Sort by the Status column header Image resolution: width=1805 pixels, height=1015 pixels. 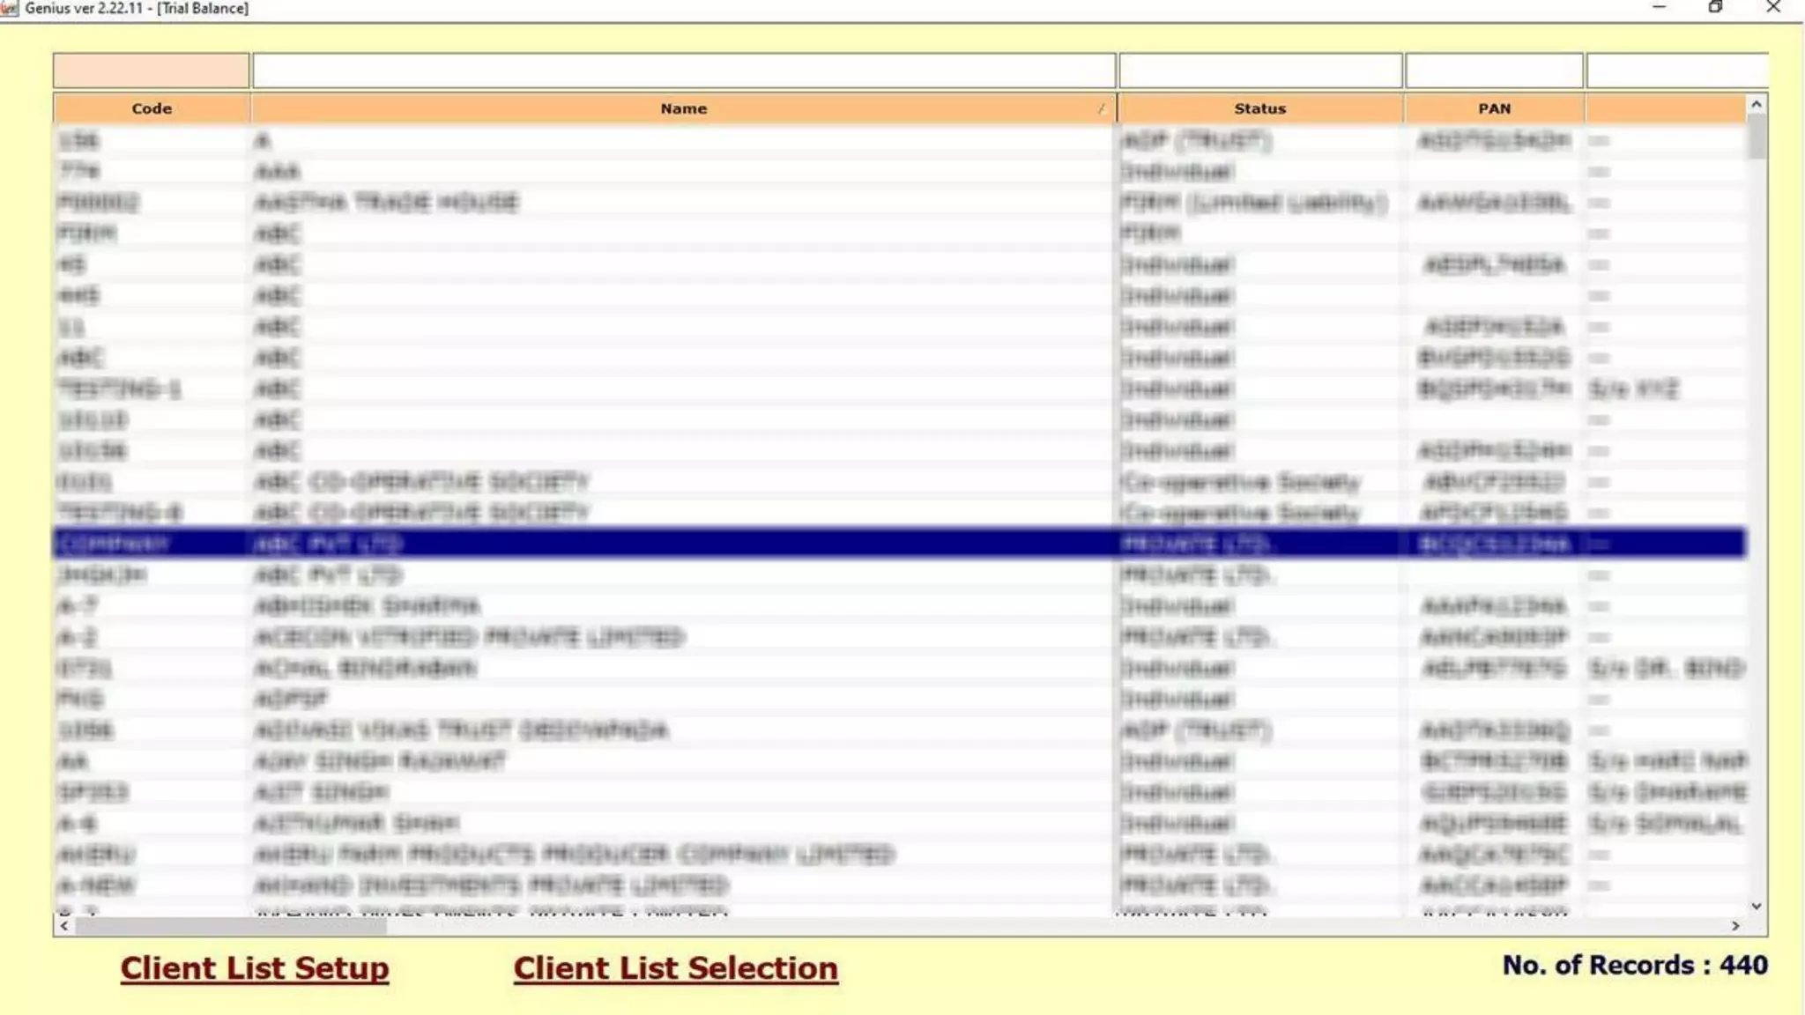1259,108
